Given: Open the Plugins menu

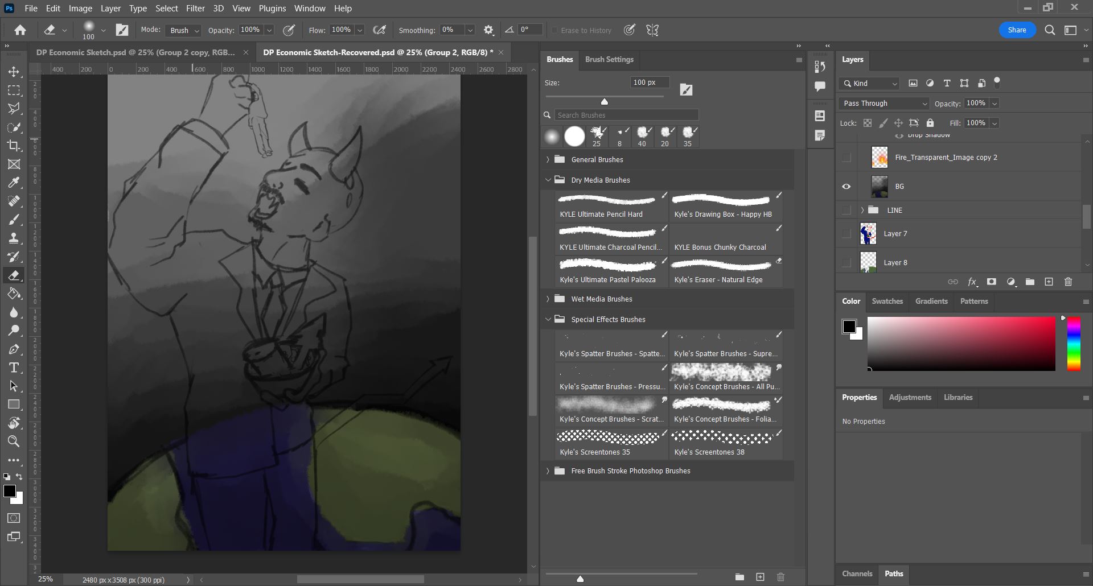Looking at the screenshot, I should click(x=272, y=9).
